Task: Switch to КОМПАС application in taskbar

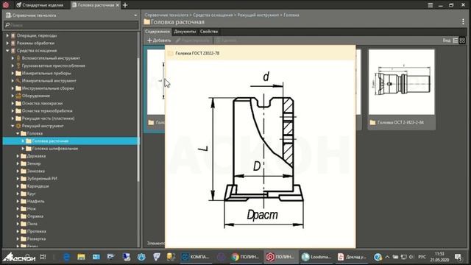Action: 196,257
